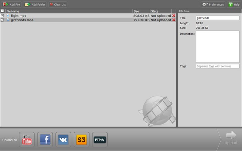Viewport: 242px width, 151px height.
Task: Click the flight.mp4 file type icon
Action: coord(8,16)
